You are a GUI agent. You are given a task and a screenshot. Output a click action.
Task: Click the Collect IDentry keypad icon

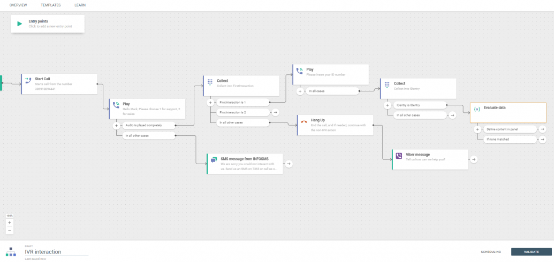(387, 85)
